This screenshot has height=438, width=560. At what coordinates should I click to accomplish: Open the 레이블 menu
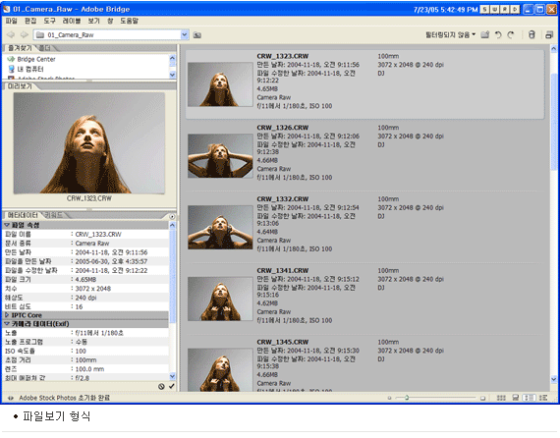click(x=72, y=21)
